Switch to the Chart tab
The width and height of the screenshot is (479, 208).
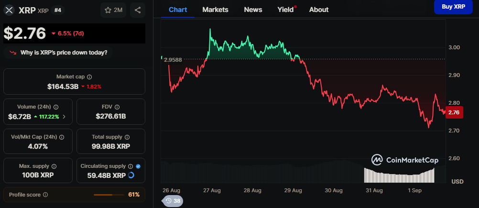coord(178,10)
